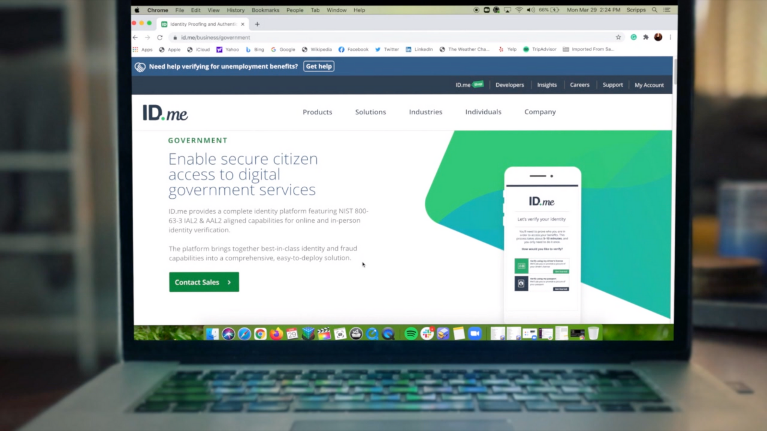This screenshot has width=767, height=431.
Task: Bookmark this page with star icon
Action: (618, 37)
